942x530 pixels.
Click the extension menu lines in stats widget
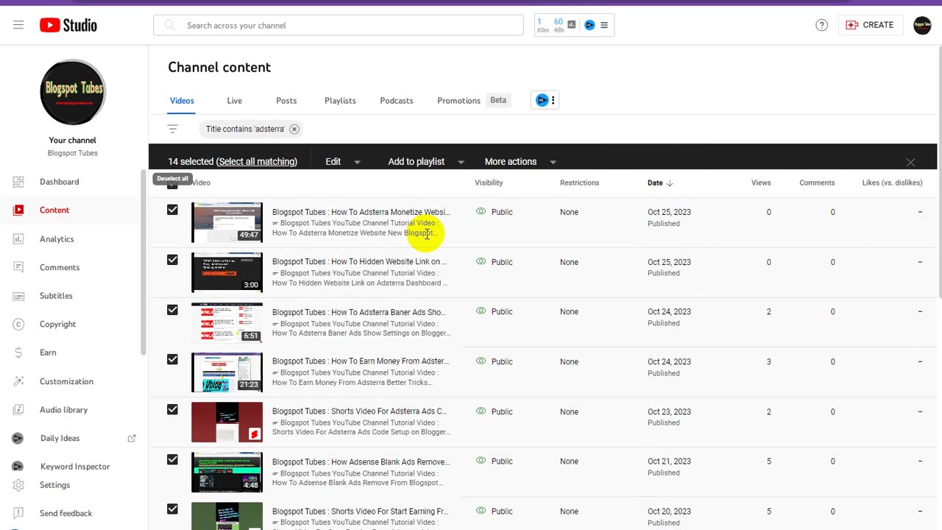[x=604, y=25]
